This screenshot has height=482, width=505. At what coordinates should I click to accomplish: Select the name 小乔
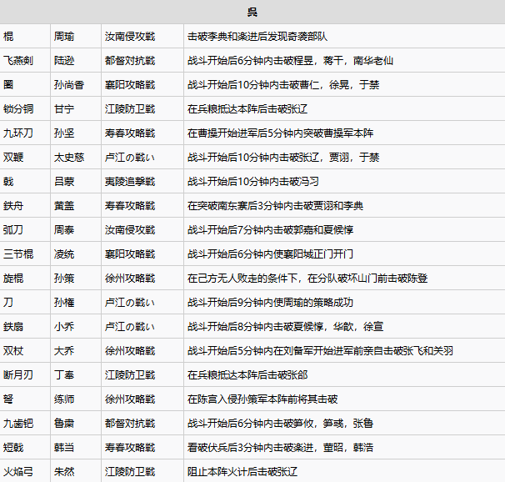[64, 326]
